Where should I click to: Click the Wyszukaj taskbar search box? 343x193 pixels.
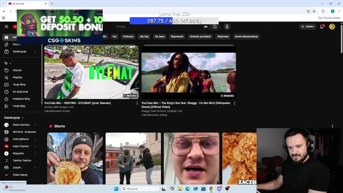click(140, 189)
